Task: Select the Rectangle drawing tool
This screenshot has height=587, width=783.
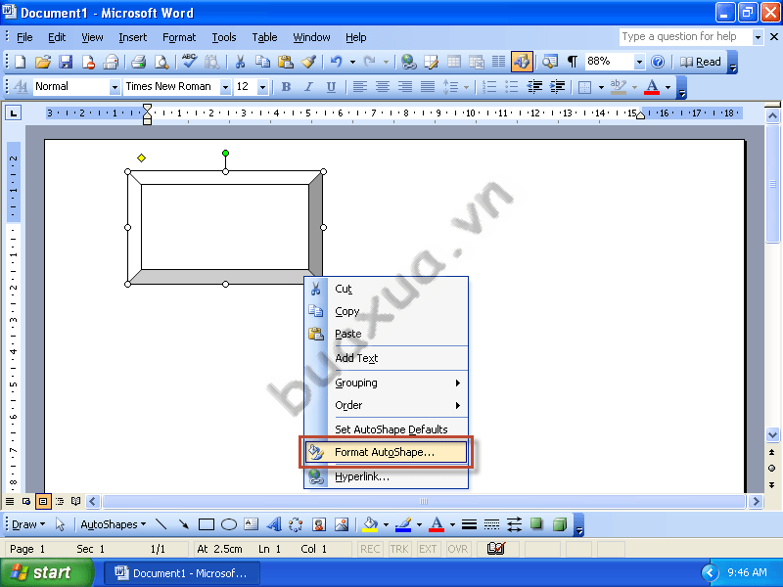Action: click(207, 524)
